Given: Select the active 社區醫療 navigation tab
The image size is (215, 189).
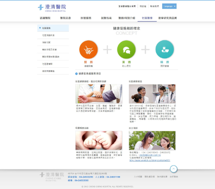Looking at the screenshot, I should pos(147,18).
